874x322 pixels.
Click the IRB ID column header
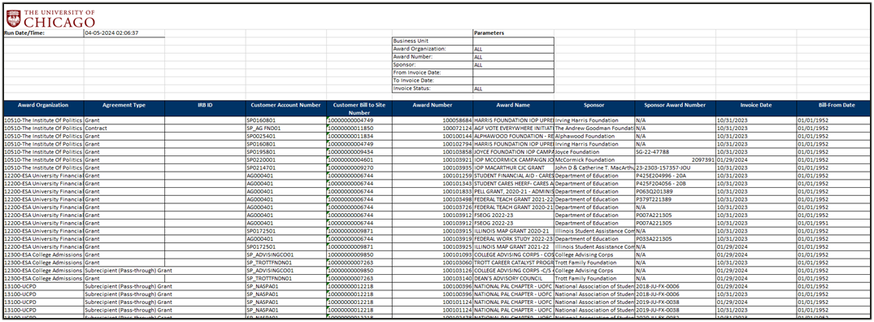tap(205, 105)
